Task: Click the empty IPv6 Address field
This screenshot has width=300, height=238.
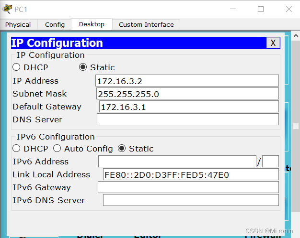Action: tap(177, 162)
